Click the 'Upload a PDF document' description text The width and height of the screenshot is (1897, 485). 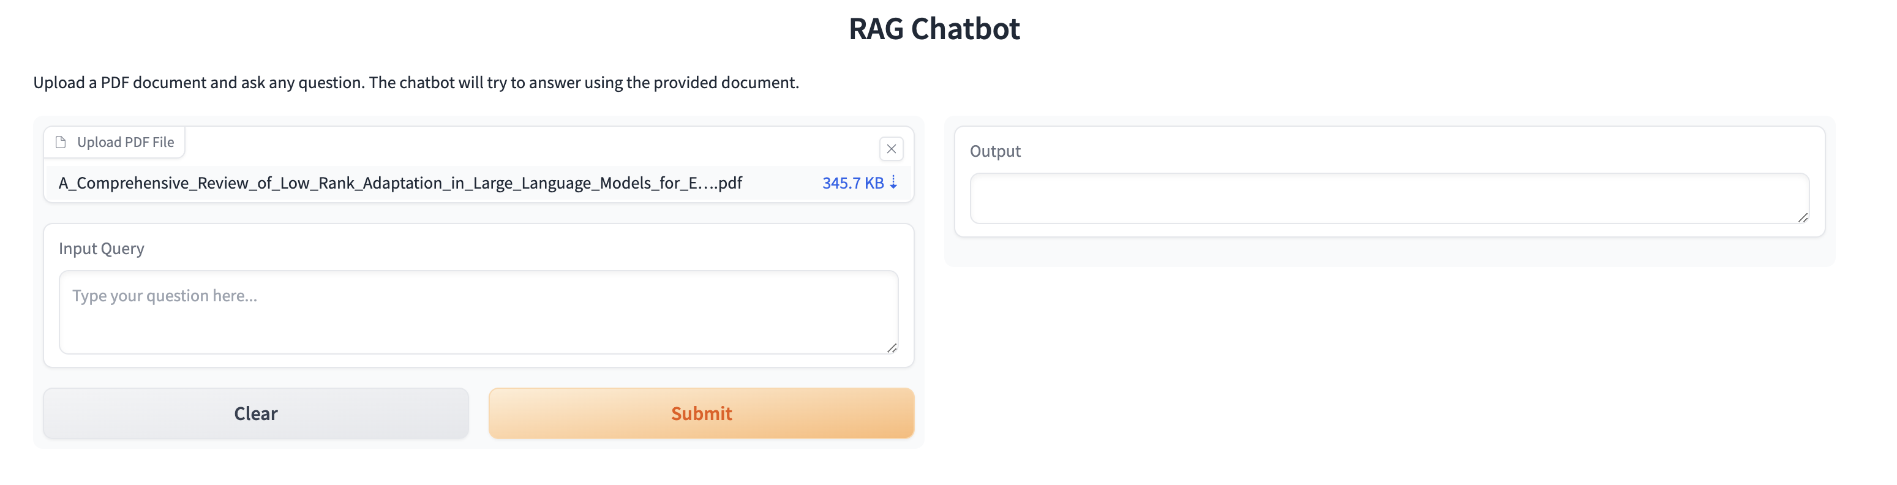click(x=415, y=83)
